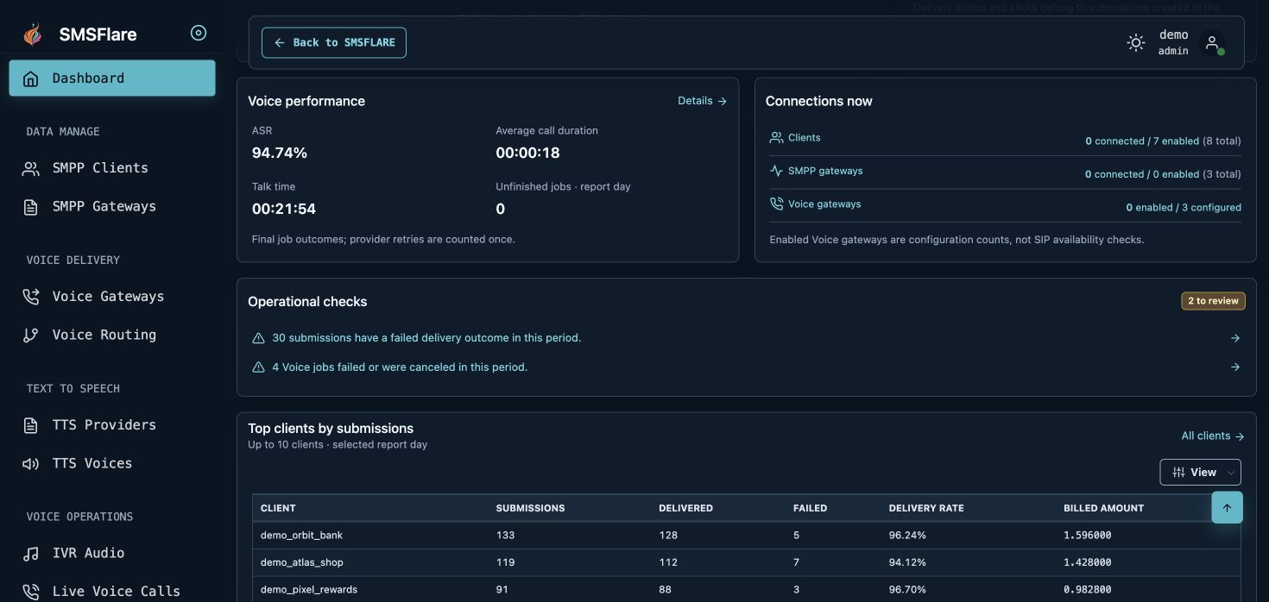
Task: Click arrow for 30 submissions failed check
Action: (1235, 338)
